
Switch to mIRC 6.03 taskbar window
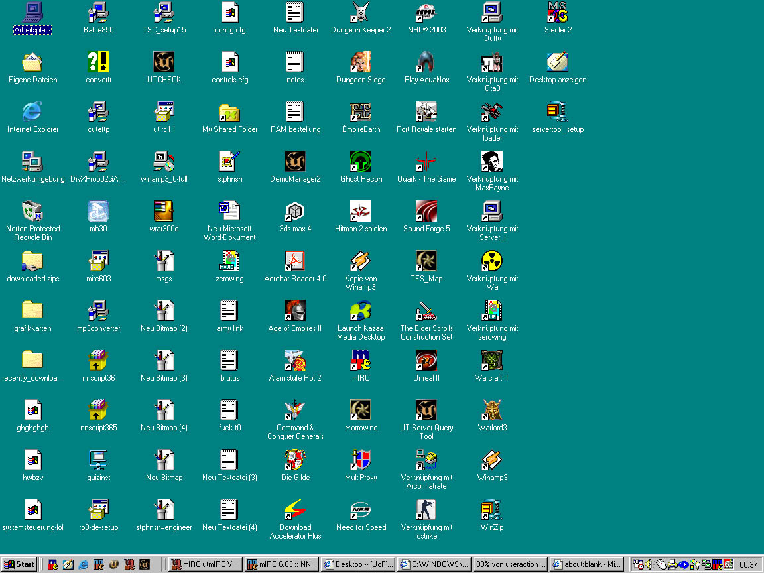tap(281, 564)
